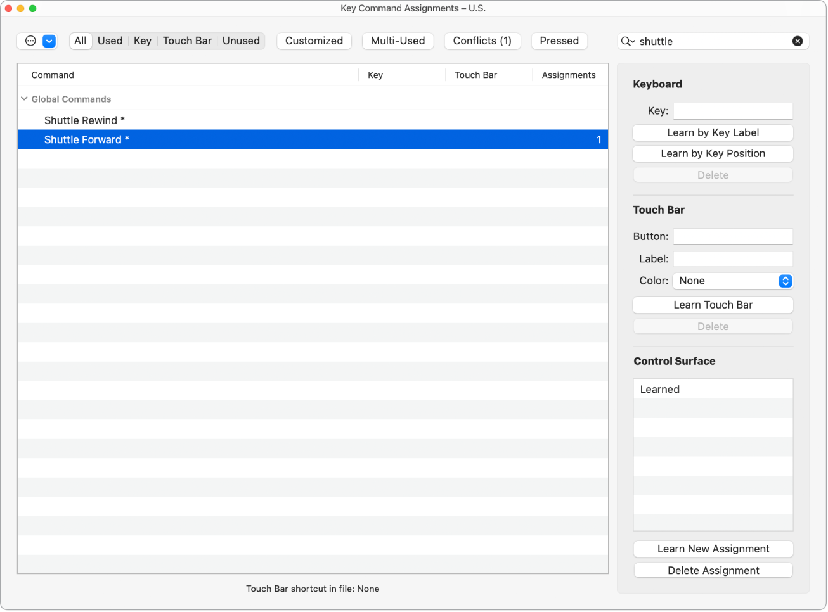
Task: Click the blue dropdown arrow beside options
Action: coord(49,41)
